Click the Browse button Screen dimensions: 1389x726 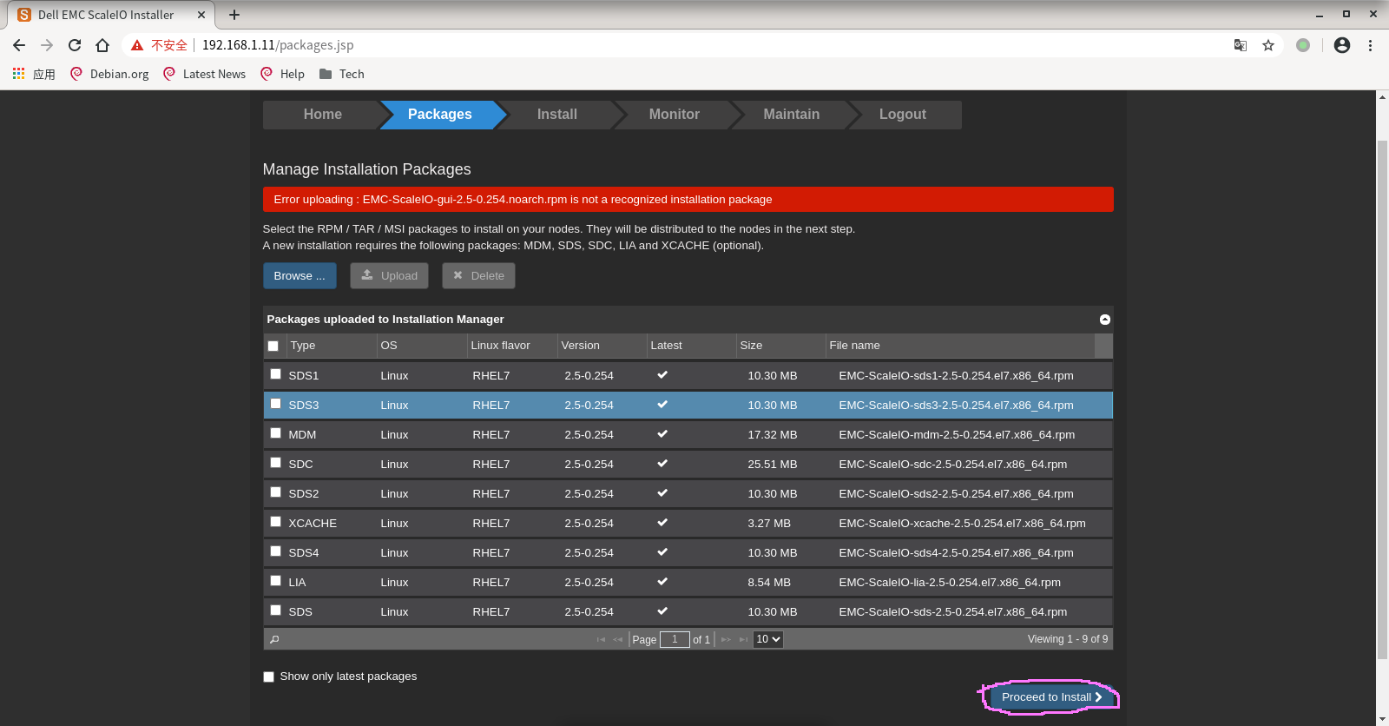300,276
